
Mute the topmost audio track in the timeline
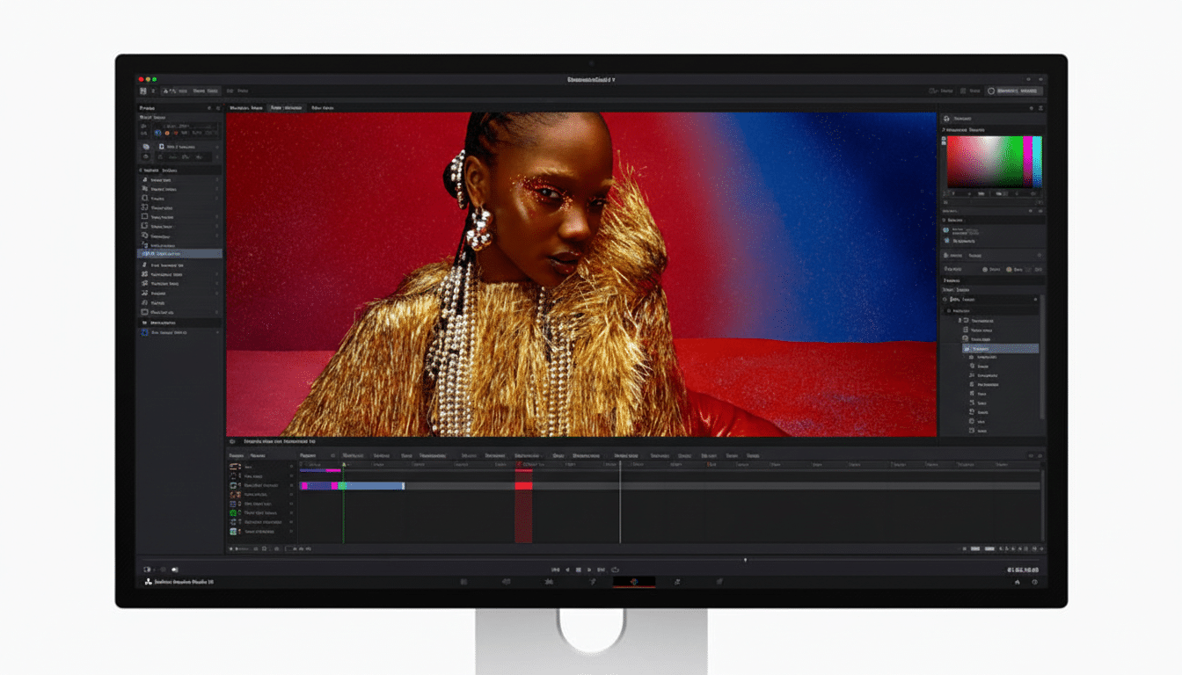coord(290,504)
